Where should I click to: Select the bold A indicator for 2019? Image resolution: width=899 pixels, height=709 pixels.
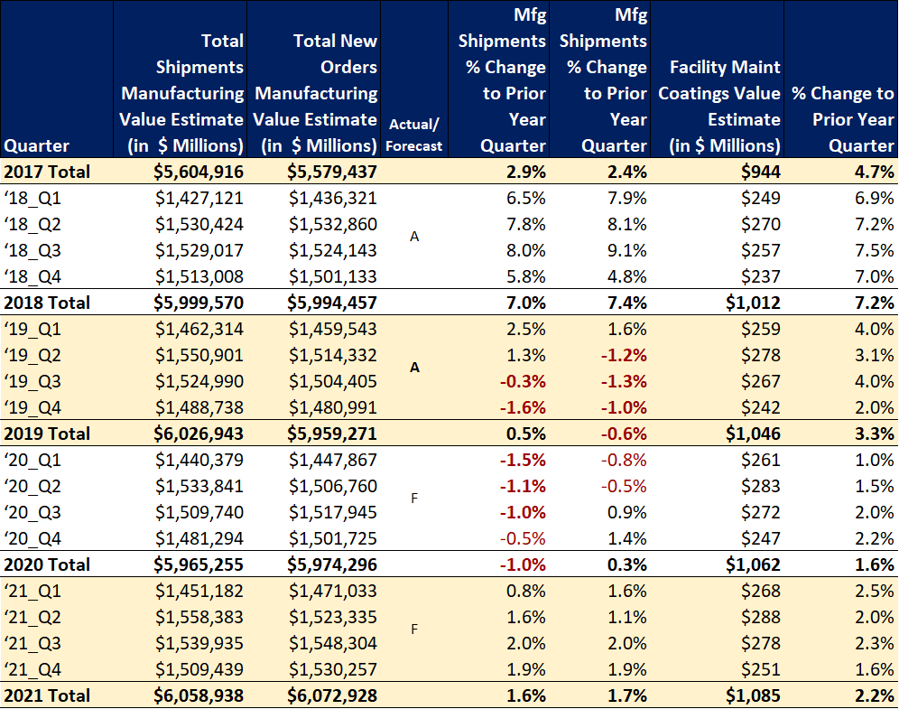(x=414, y=368)
